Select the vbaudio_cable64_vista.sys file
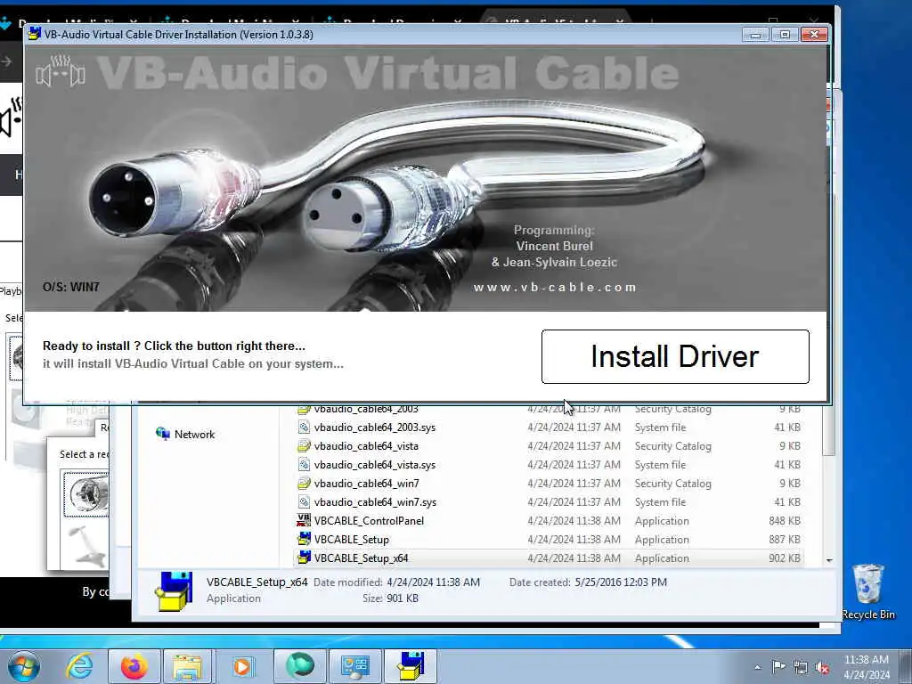Viewport: 912px width, 684px height. point(550,465)
